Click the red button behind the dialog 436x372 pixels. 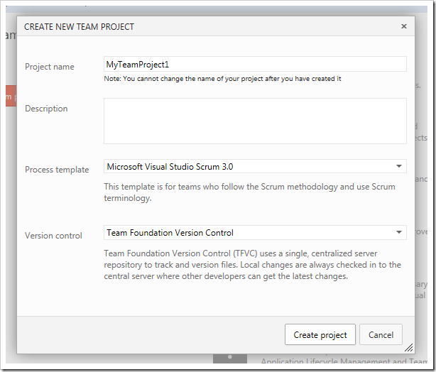coord(10,96)
